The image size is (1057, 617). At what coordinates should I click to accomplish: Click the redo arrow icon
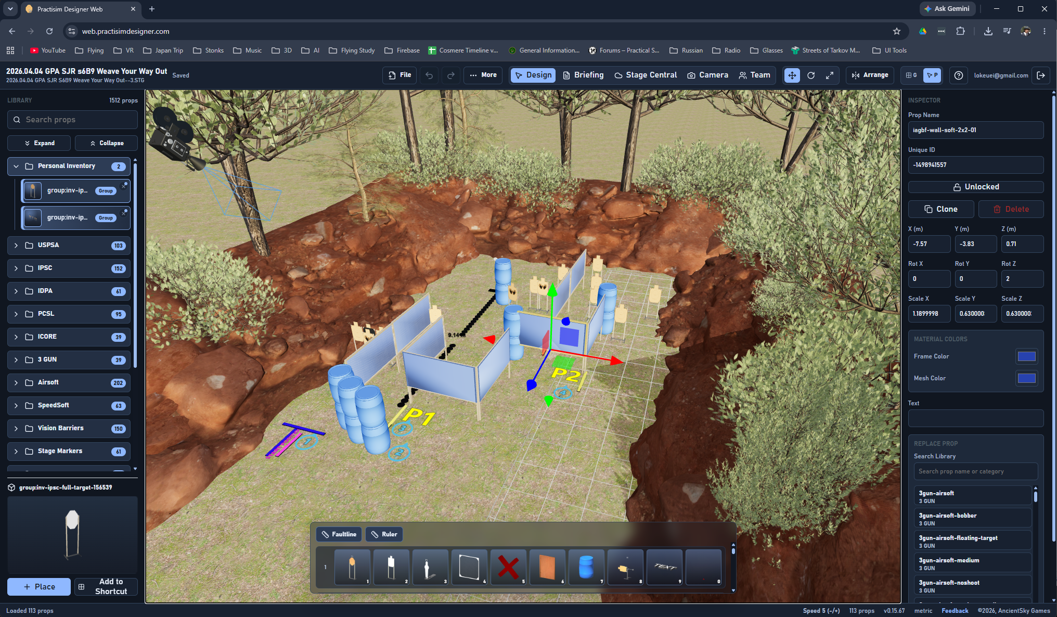451,75
